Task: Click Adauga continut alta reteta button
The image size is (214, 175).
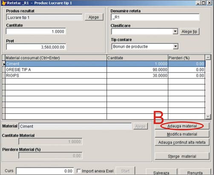Action: click(182, 142)
